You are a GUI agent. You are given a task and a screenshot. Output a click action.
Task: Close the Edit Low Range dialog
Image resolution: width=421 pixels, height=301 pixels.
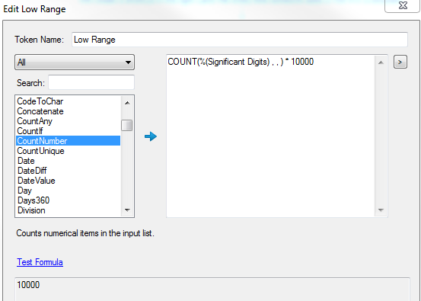click(403, 5)
